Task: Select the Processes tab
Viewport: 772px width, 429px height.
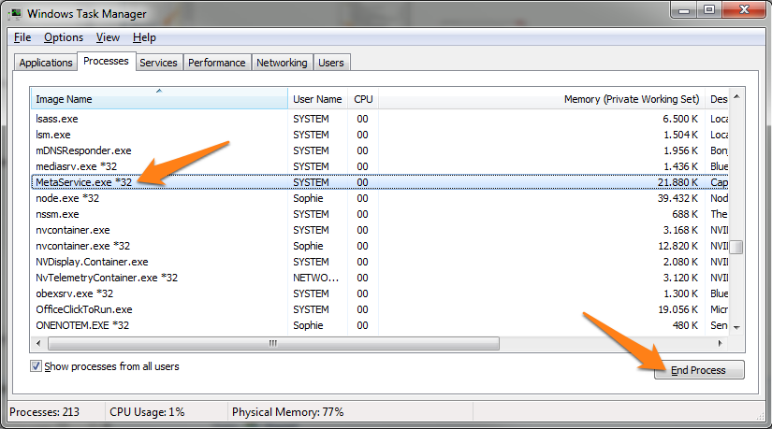Action: [106, 61]
